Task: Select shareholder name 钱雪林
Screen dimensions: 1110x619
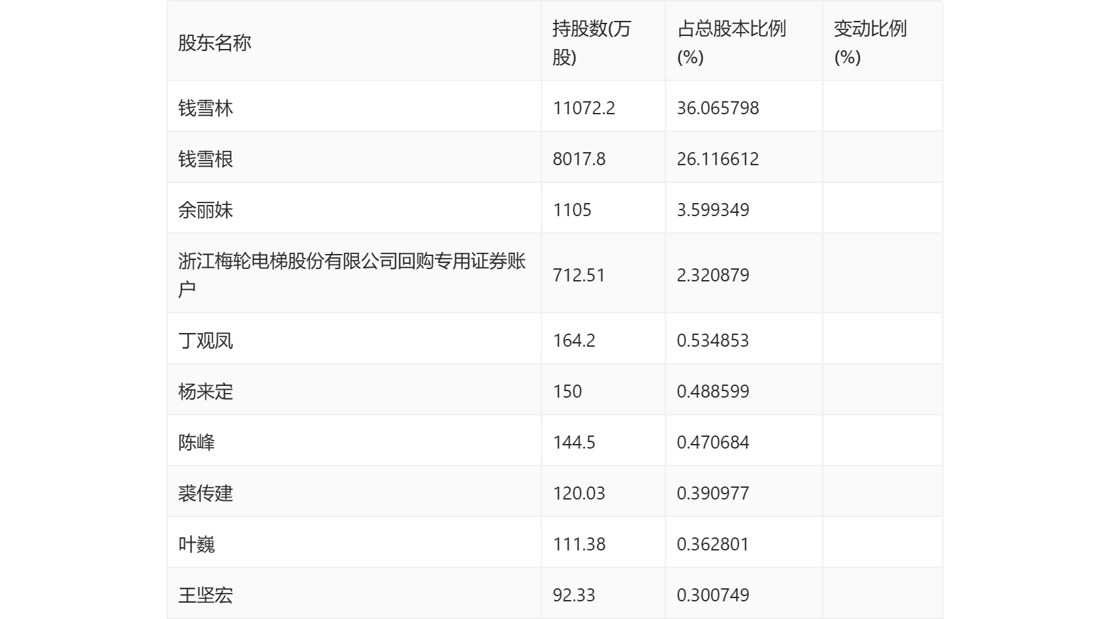Action: [x=206, y=108]
